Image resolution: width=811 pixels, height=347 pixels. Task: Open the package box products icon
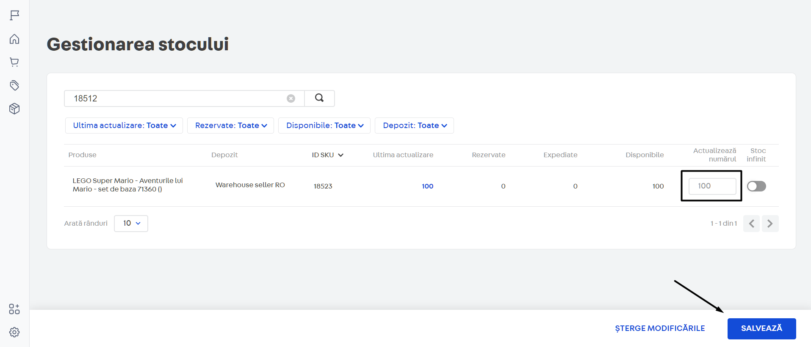pyautogui.click(x=14, y=109)
